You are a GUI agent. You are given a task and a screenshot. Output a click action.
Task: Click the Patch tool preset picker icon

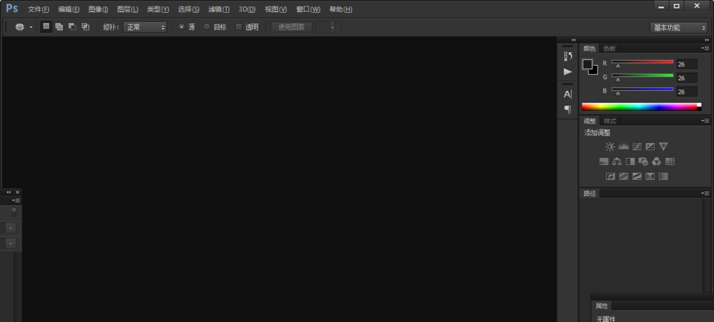[x=19, y=27]
